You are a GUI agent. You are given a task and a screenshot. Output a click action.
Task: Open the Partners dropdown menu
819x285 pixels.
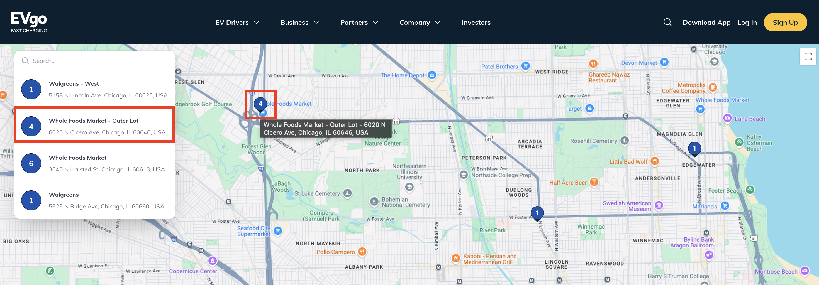pyautogui.click(x=359, y=22)
